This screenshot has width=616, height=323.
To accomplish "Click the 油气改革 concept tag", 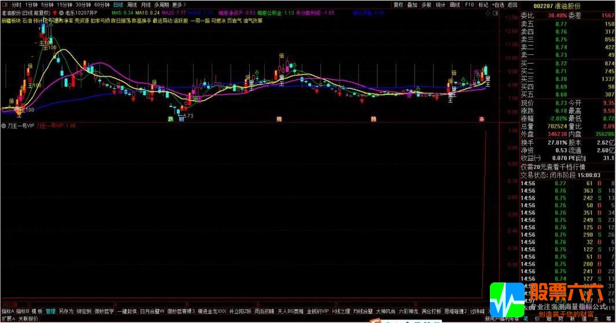I will (253, 20).
